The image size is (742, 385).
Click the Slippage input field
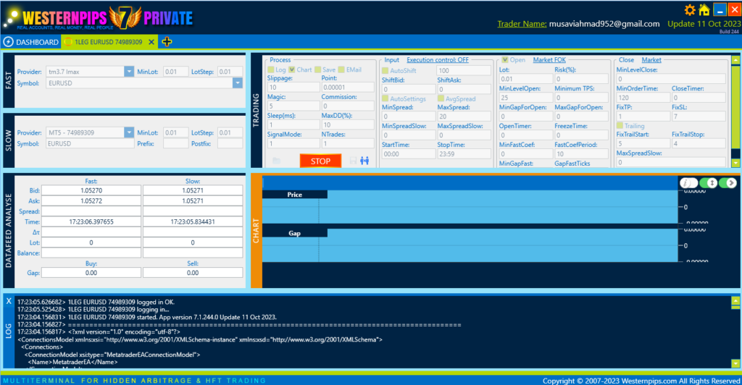[293, 88]
